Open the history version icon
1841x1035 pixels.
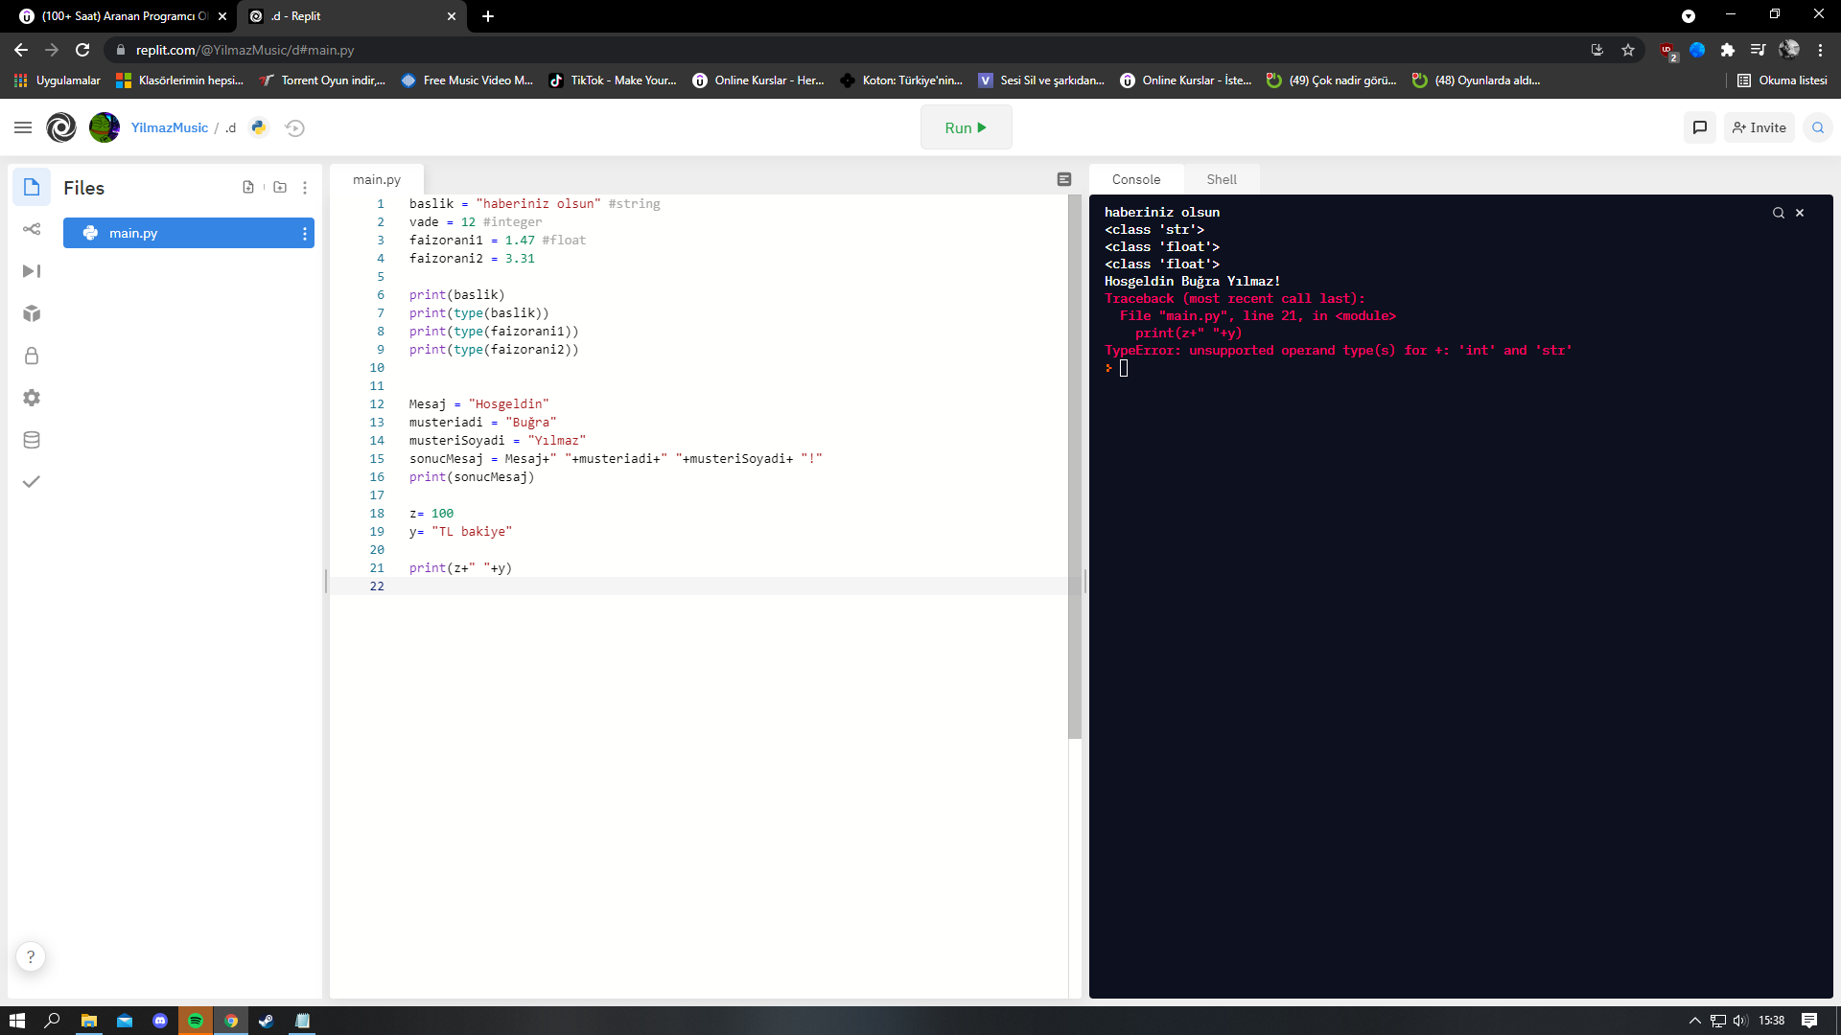point(295,127)
